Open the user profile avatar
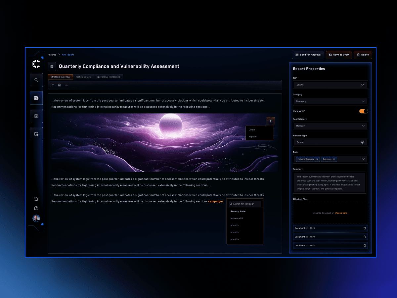The width and height of the screenshot is (397, 298). (36, 218)
